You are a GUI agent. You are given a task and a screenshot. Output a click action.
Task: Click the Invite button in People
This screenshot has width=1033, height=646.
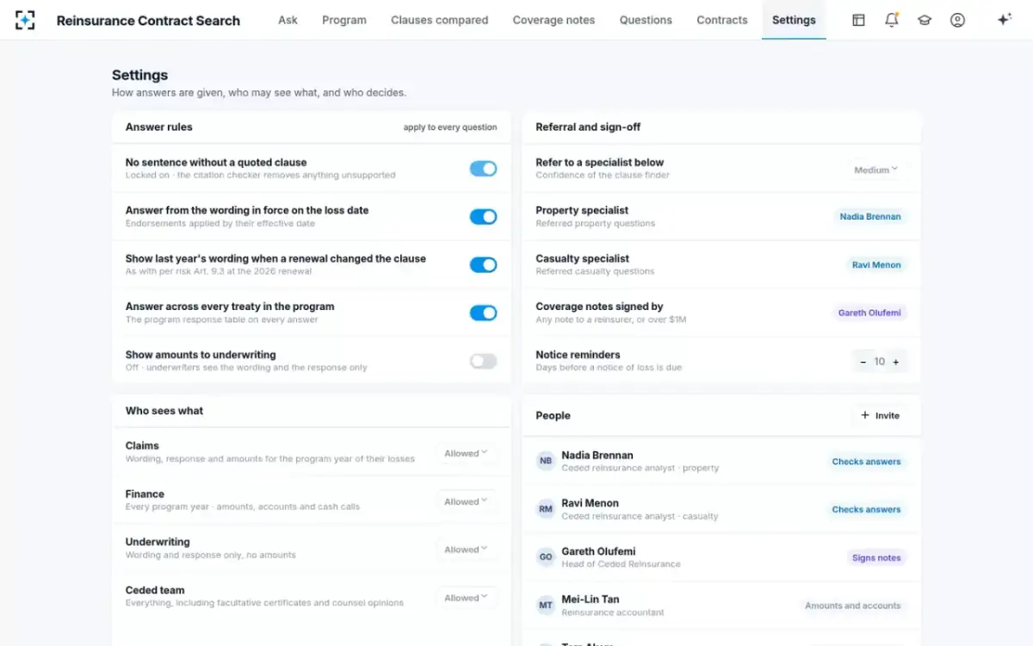[x=880, y=415]
